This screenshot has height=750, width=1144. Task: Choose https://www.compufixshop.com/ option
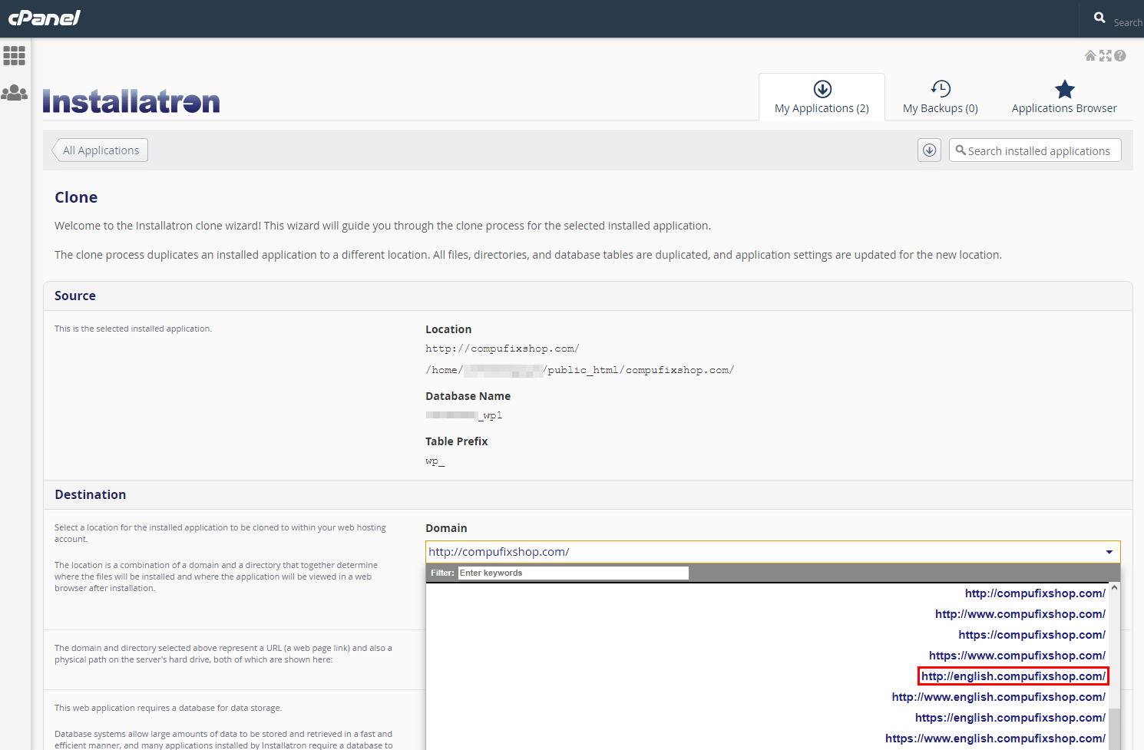tap(1017, 656)
